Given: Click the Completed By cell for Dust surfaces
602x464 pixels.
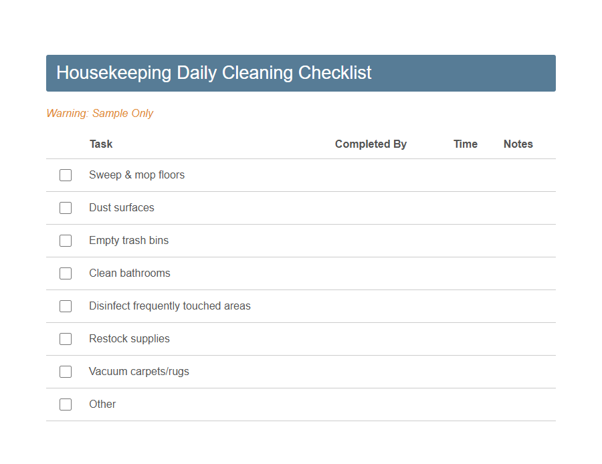Looking at the screenshot, I should click(x=371, y=207).
